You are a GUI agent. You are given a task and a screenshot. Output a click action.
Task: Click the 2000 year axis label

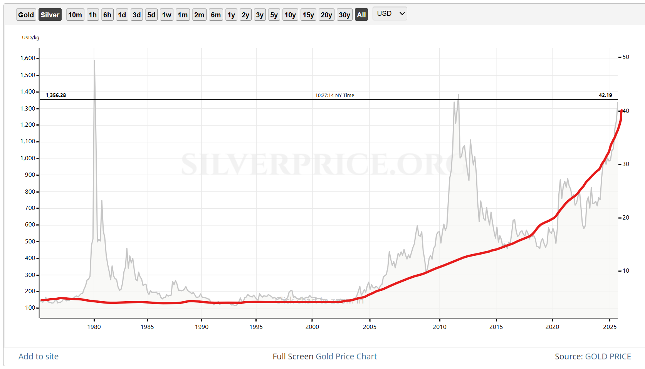(312, 327)
